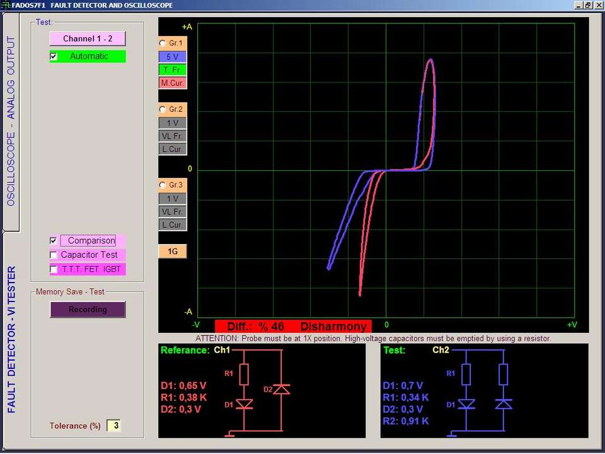Choose the Gr.3 radio option
605x454 pixels.
tap(163, 185)
